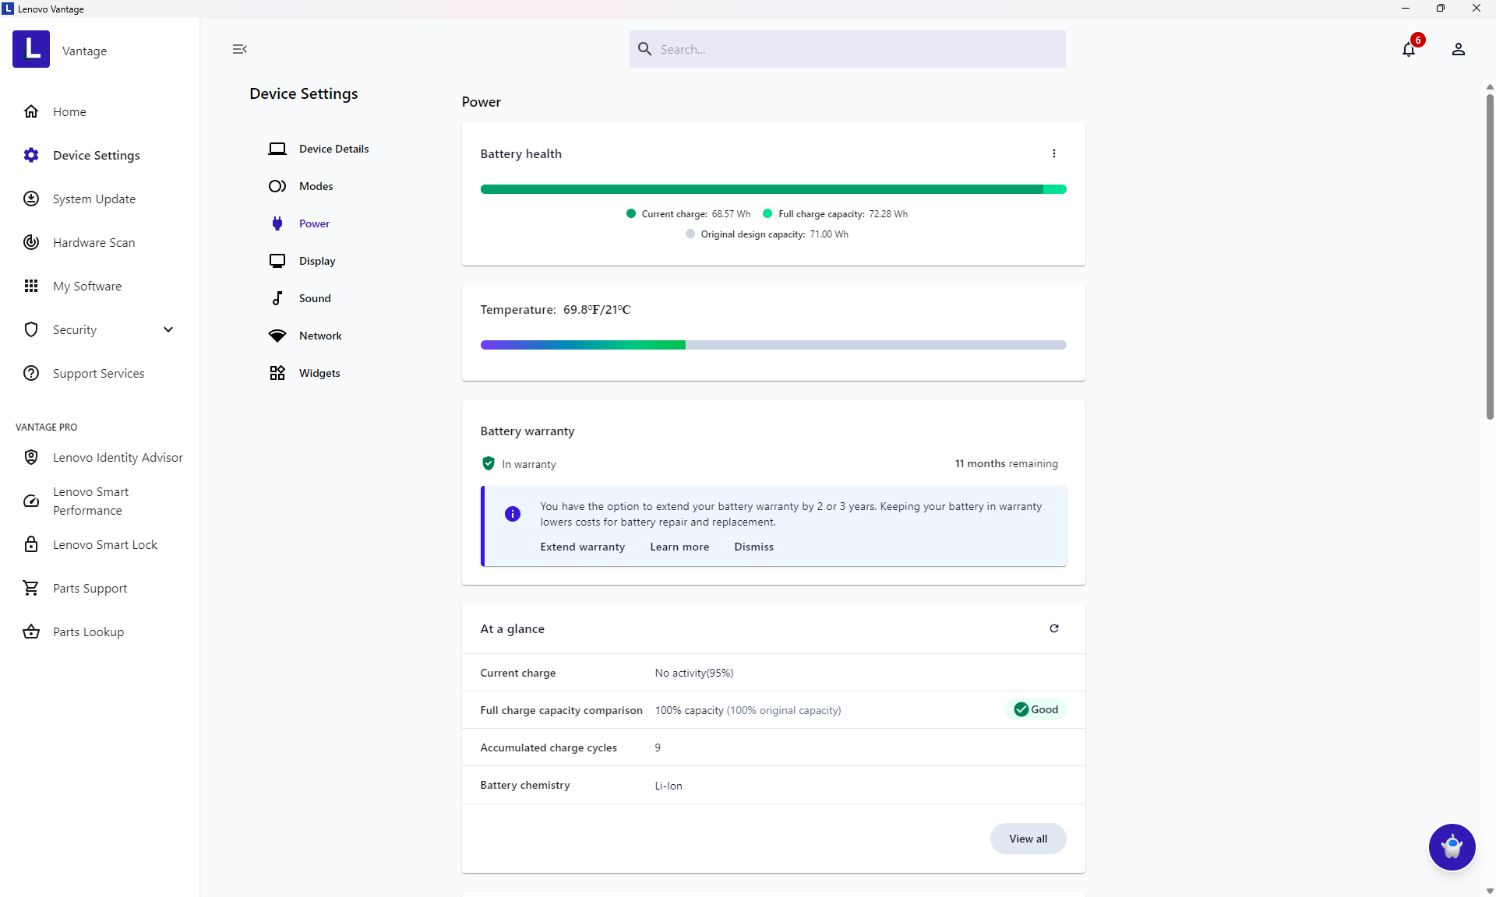Image resolution: width=1496 pixels, height=897 pixels.
Task: Click the My Software grid icon
Action: tap(31, 286)
